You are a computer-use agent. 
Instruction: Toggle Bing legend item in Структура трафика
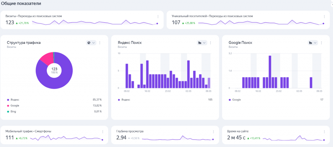pos(13,111)
